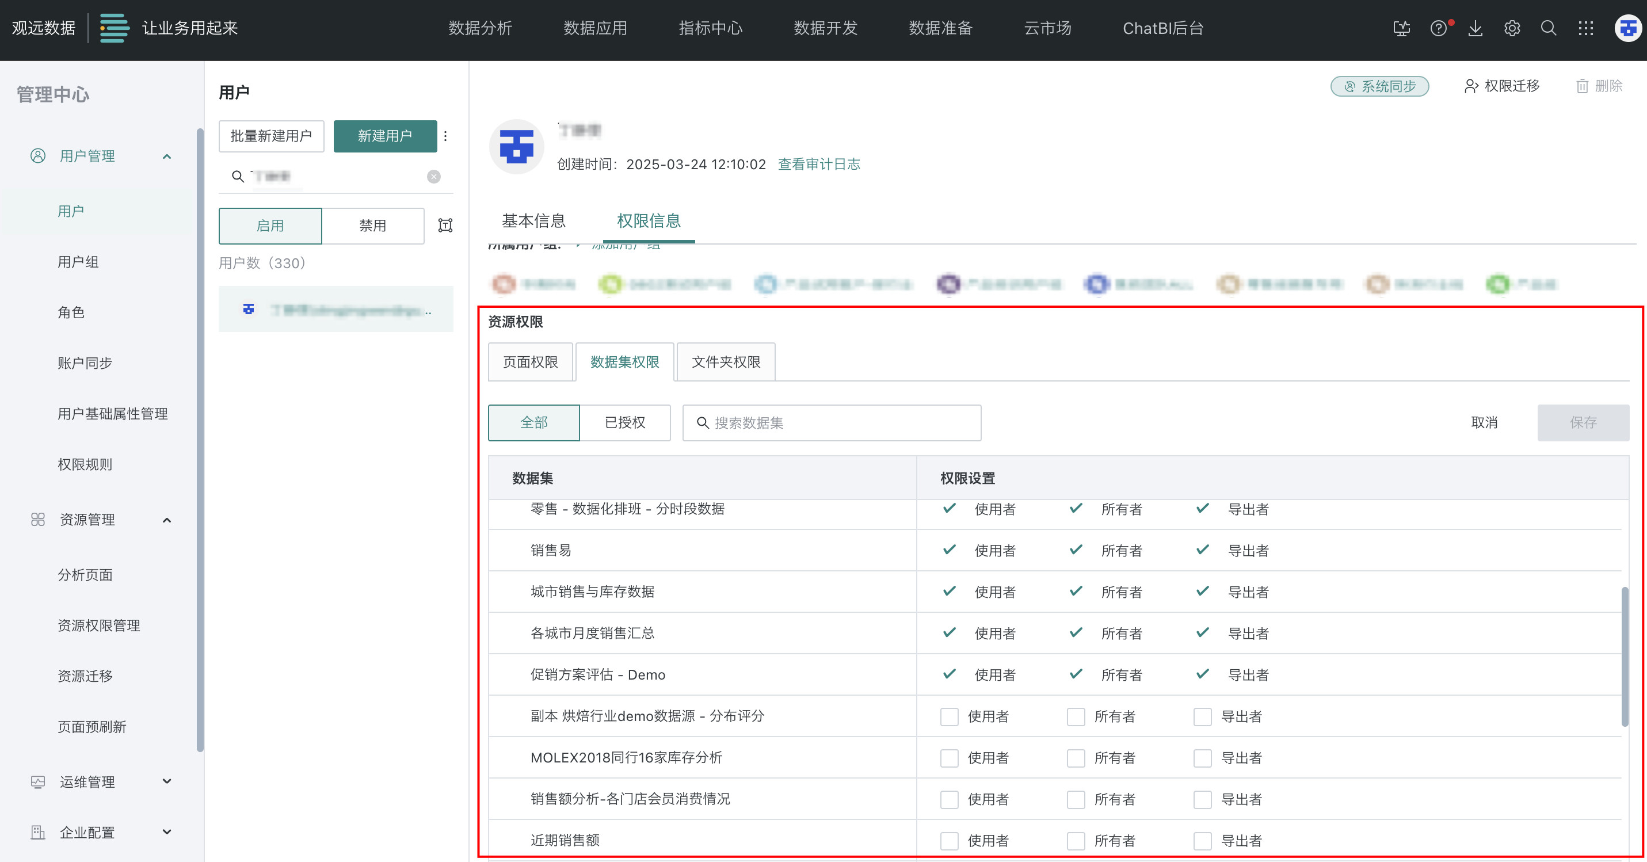Open the apps grid icon
Screen dimensions: 1647x862
1585,28
